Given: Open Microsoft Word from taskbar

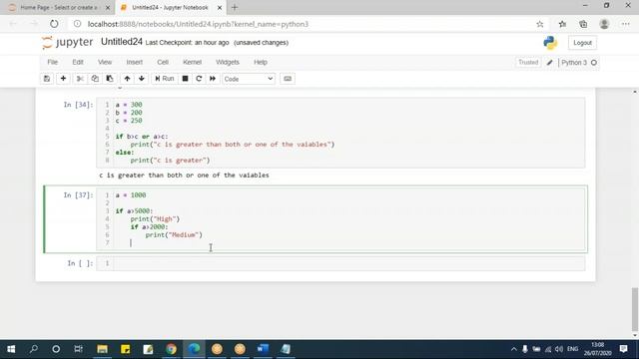Looking at the screenshot, I should 263,349.
